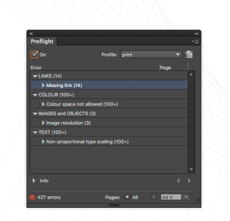The image size is (230, 221).
Task: Expand Colour space not allowed (100+)
Action: pos(43,104)
